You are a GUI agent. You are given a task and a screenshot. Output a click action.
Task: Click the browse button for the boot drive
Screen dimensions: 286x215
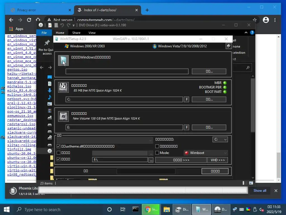tap(209, 99)
